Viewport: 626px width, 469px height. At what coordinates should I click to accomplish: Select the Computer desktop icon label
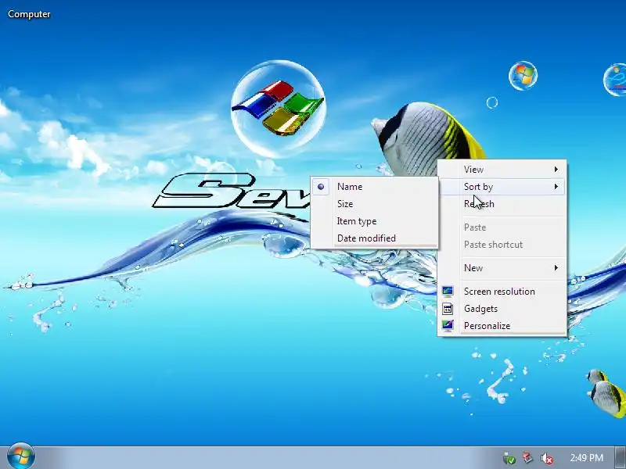tap(29, 14)
